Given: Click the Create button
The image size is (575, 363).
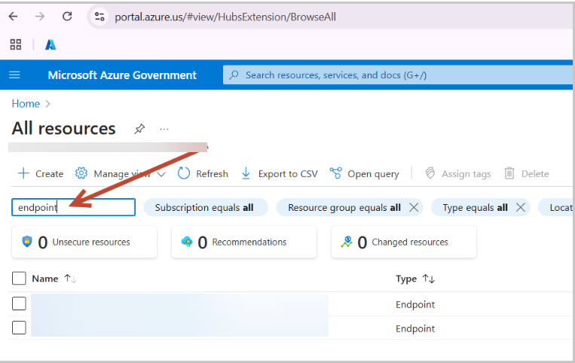Looking at the screenshot, I should tap(41, 174).
